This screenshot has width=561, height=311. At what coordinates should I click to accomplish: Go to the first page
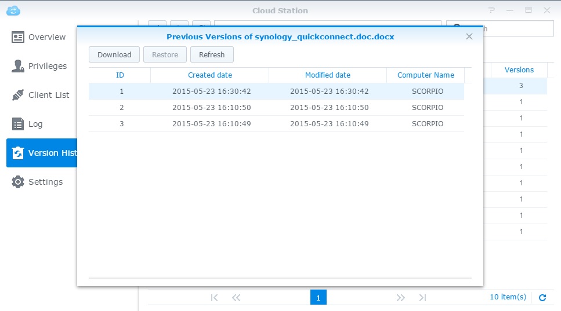point(214,298)
